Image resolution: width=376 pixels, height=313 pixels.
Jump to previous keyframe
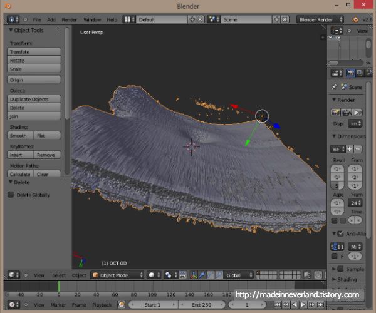(286, 305)
